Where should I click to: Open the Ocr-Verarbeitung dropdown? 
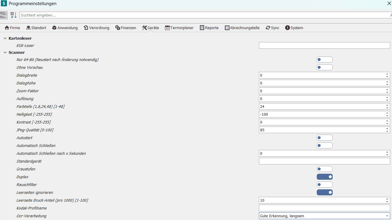click(x=387, y=216)
